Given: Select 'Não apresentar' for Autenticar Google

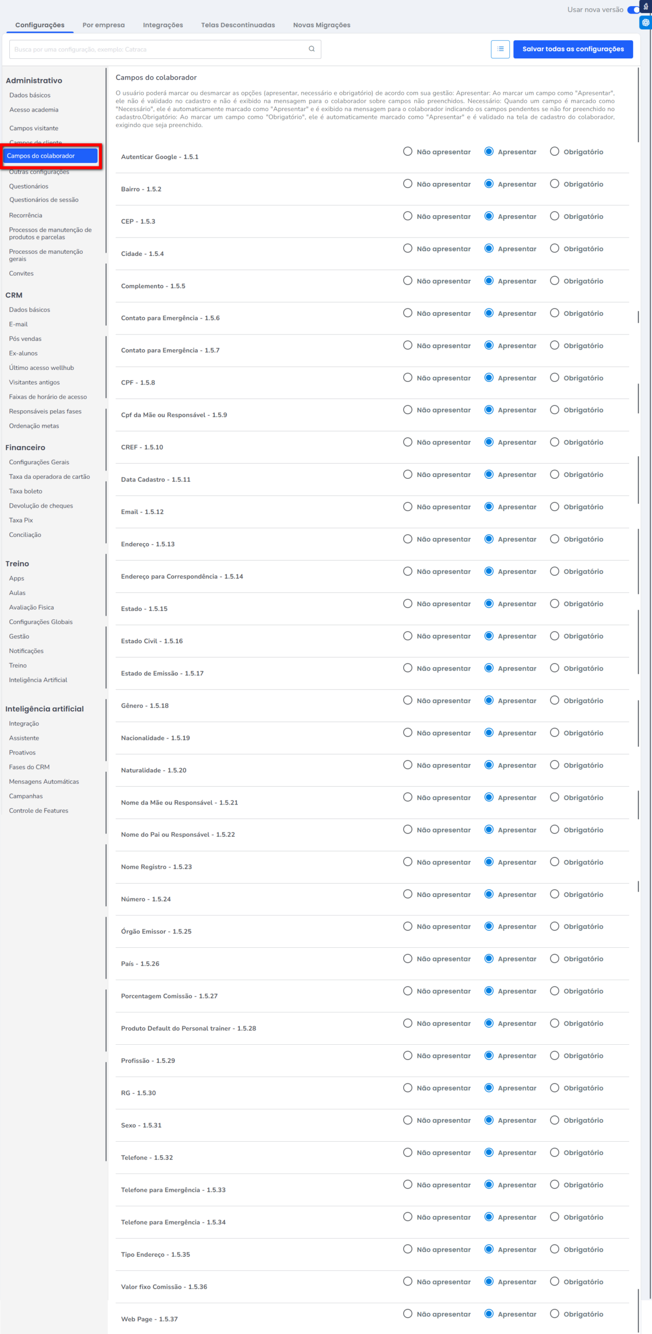Looking at the screenshot, I should (407, 152).
